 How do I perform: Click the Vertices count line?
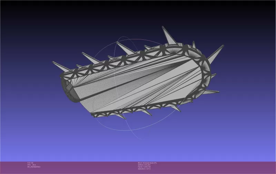point(144,165)
